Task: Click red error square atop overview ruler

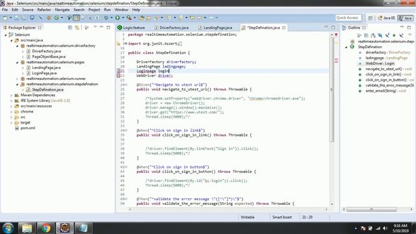Action: click(336, 34)
